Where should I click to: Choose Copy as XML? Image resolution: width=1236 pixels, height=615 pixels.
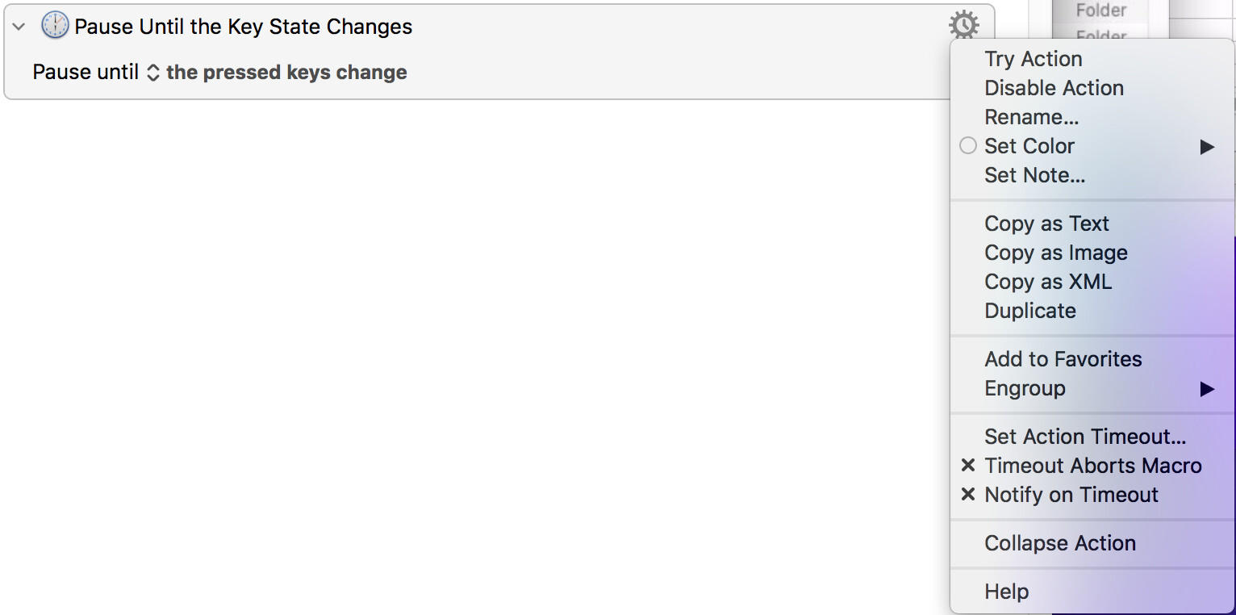pyautogui.click(x=1093, y=282)
